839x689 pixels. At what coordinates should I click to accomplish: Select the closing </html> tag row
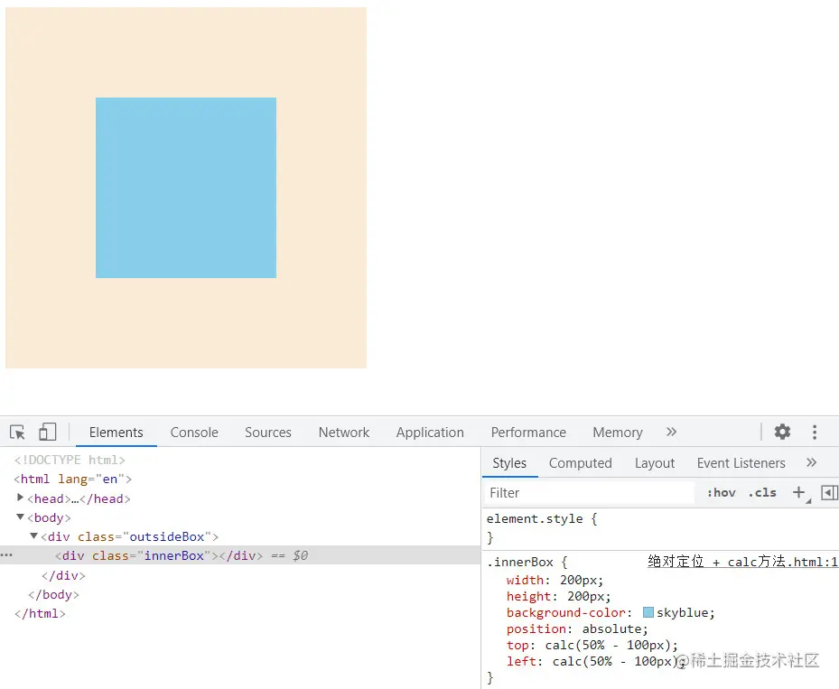(x=40, y=613)
